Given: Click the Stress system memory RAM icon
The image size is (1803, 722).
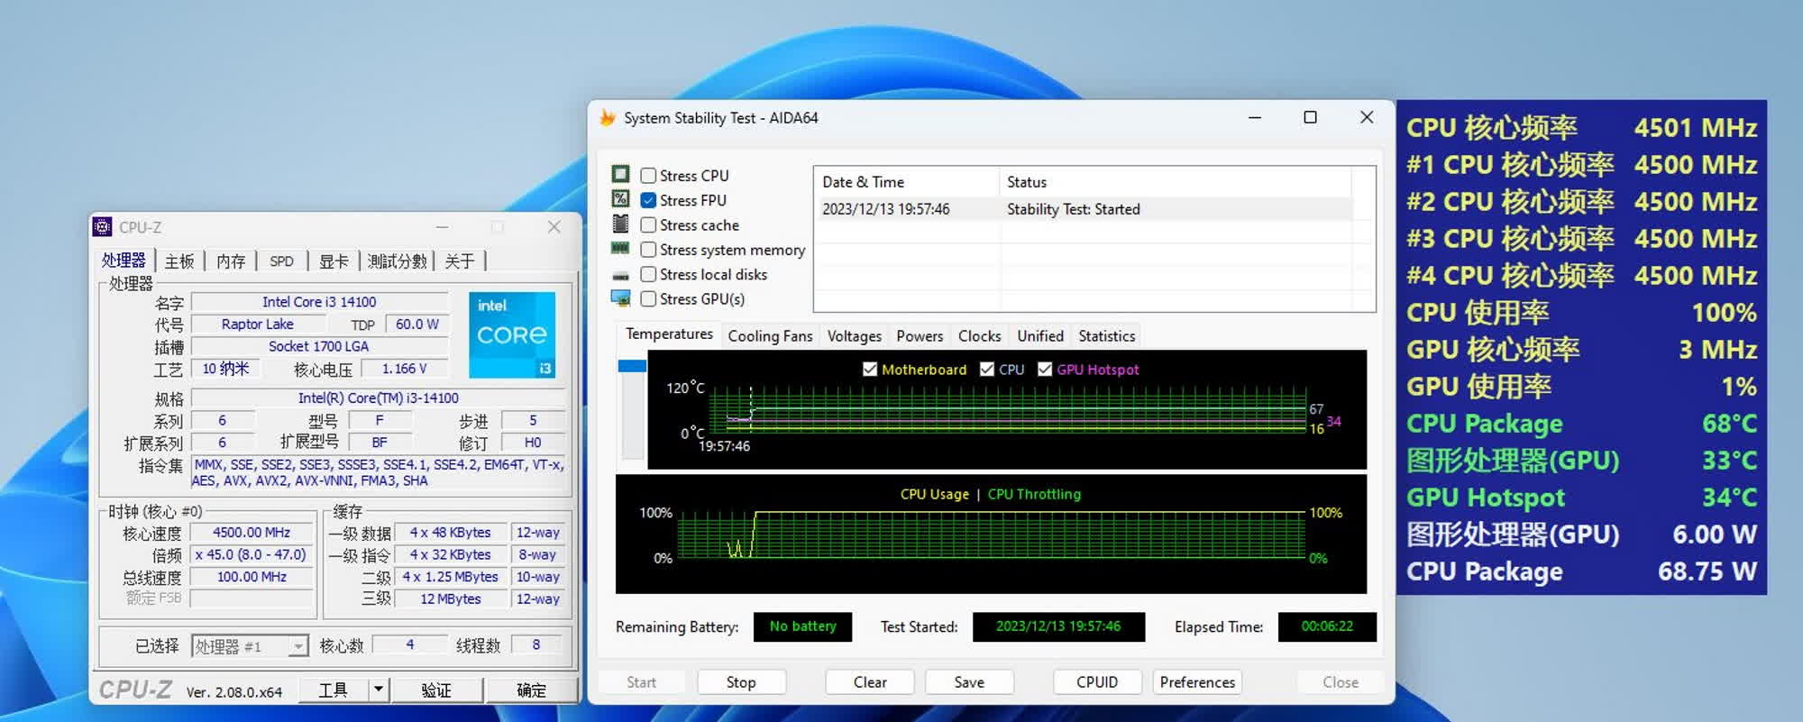Looking at the screenshot, I should 620,248.
